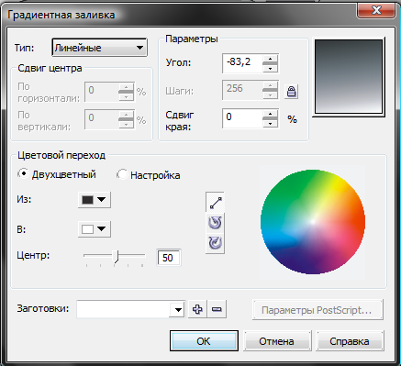Expand the Заготовки presets dropdown

tap(177, 310)
